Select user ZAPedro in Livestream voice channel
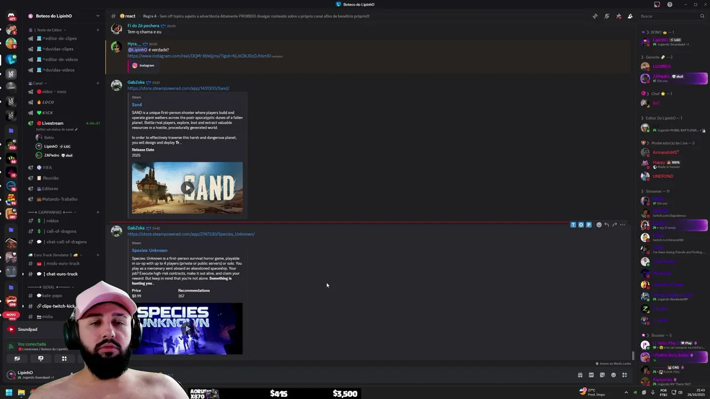 (x=54, y=155)
